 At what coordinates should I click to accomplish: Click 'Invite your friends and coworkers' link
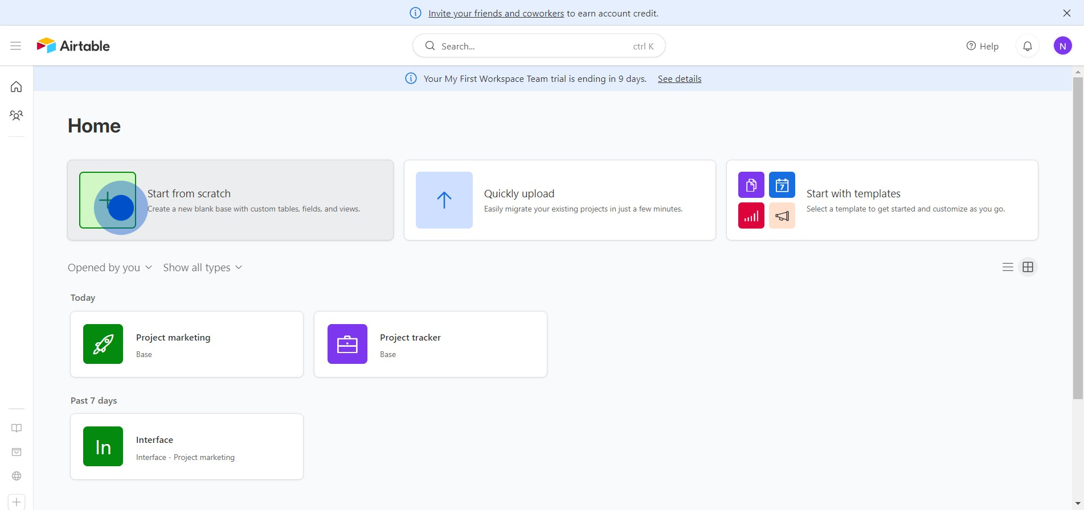pyautogui.click(x=496, y=13)
